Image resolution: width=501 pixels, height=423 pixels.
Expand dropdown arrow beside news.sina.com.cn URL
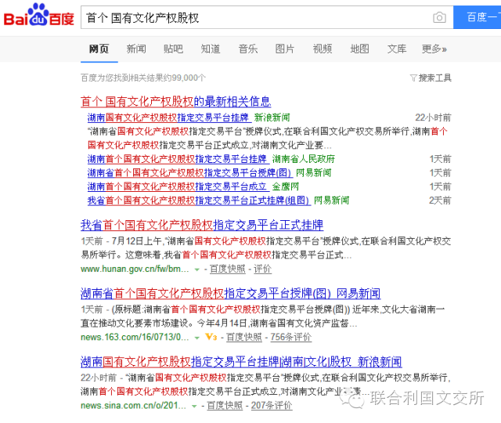pos(194,407)
